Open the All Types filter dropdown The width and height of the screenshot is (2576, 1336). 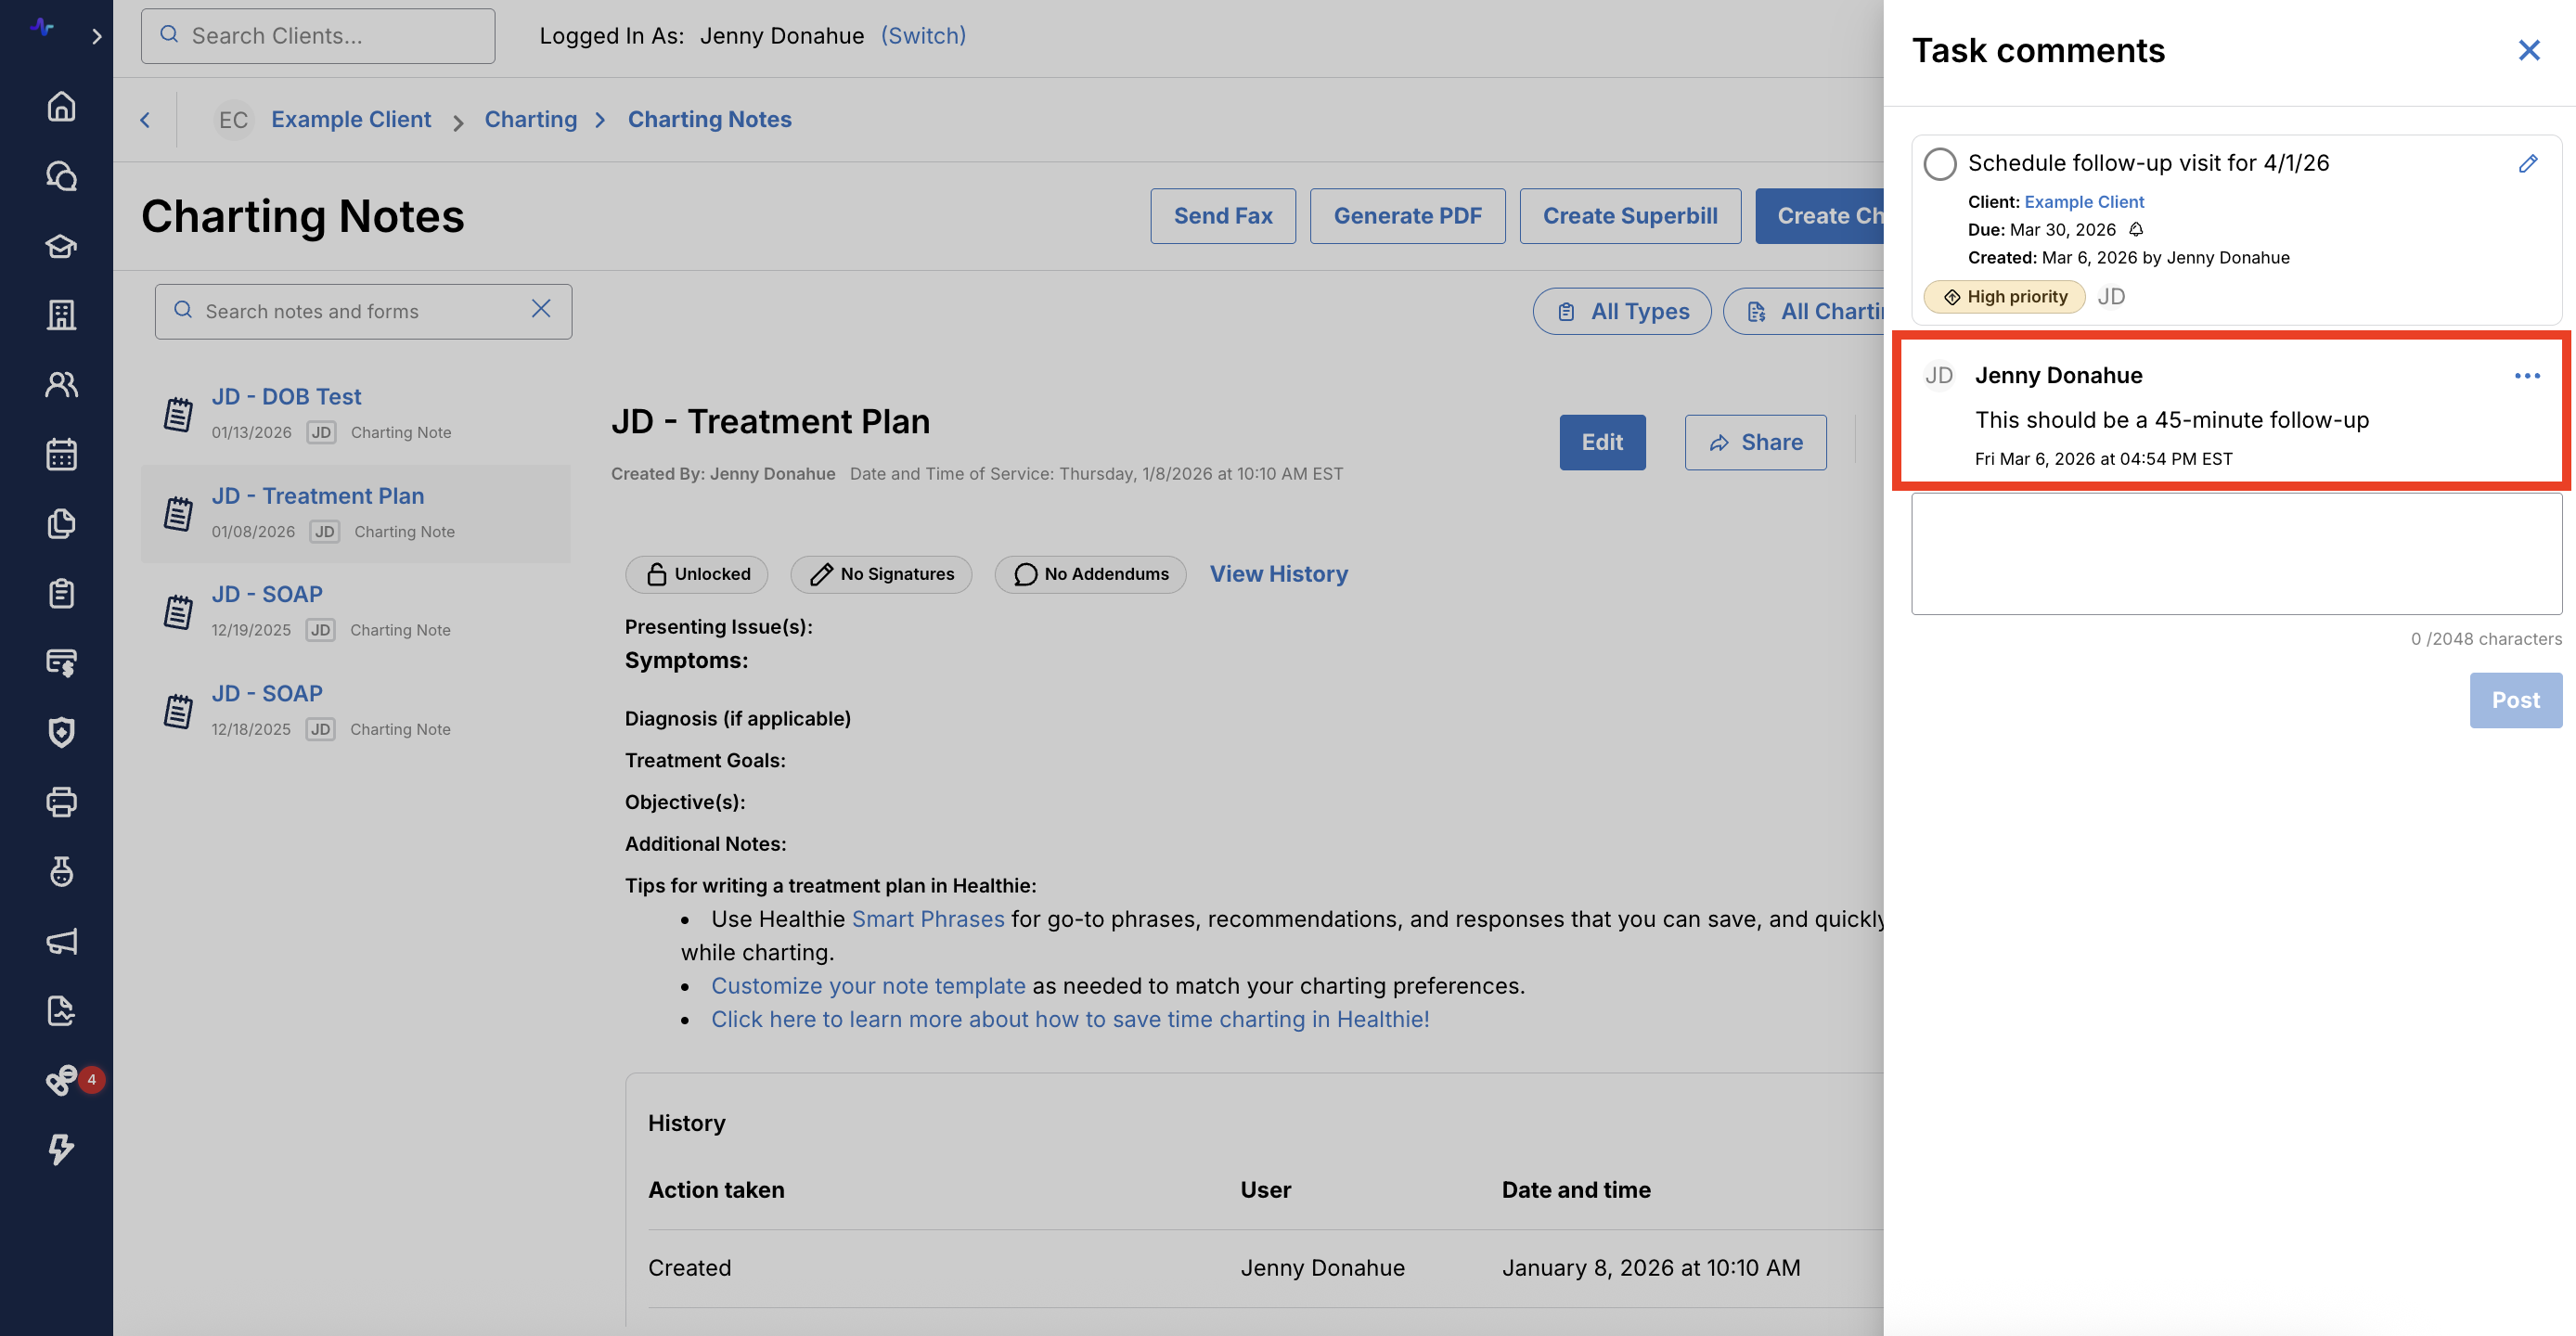(1621, 311)
